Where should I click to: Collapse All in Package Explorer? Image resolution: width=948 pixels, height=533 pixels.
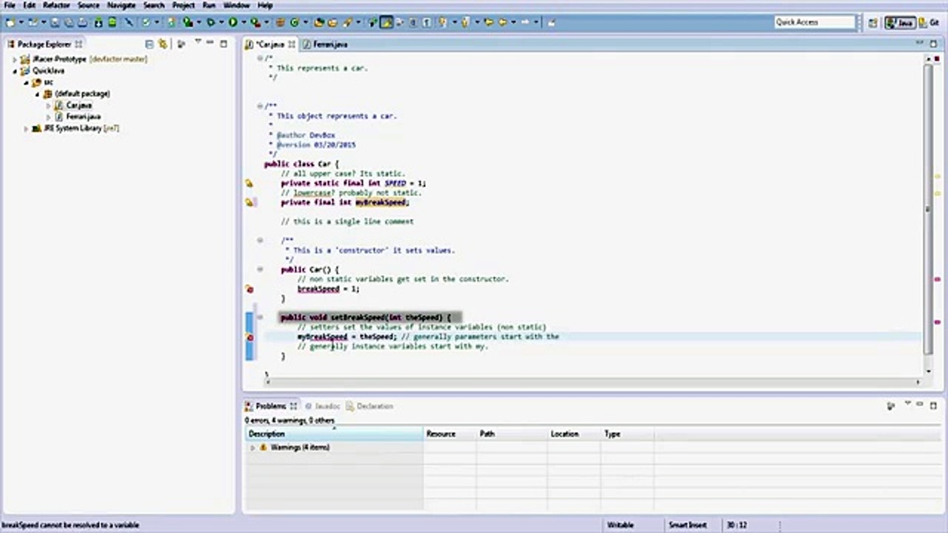pos(149,44)
